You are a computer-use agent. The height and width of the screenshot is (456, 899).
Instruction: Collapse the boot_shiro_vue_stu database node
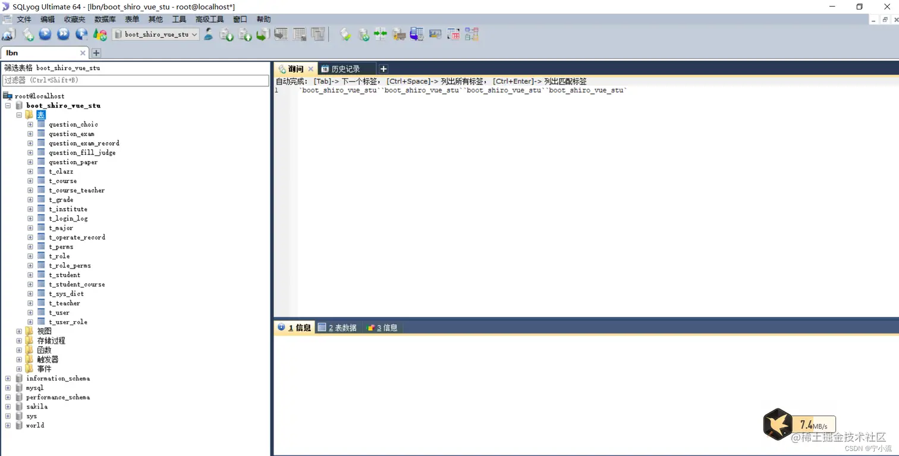(x=8, y=105)
